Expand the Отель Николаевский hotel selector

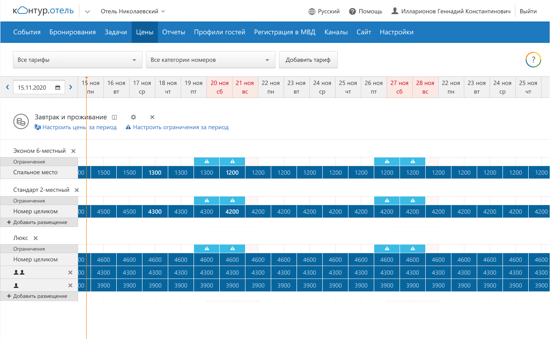[x=133, y=12]
